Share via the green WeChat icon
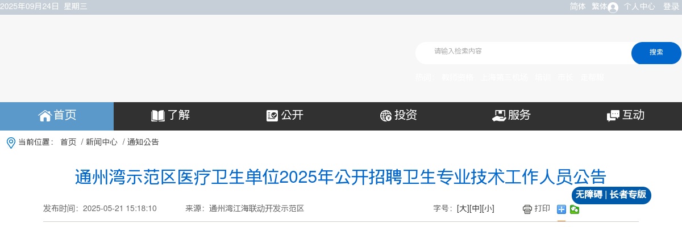 pos(575,209)
